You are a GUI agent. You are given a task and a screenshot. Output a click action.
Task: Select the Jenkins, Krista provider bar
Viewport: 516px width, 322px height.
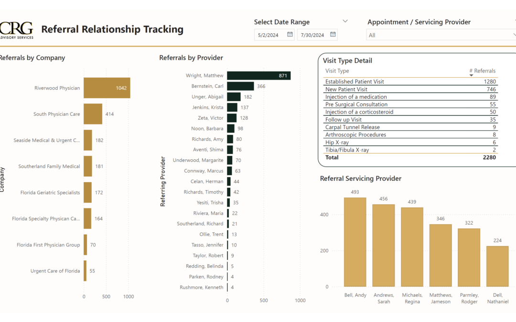232,107
